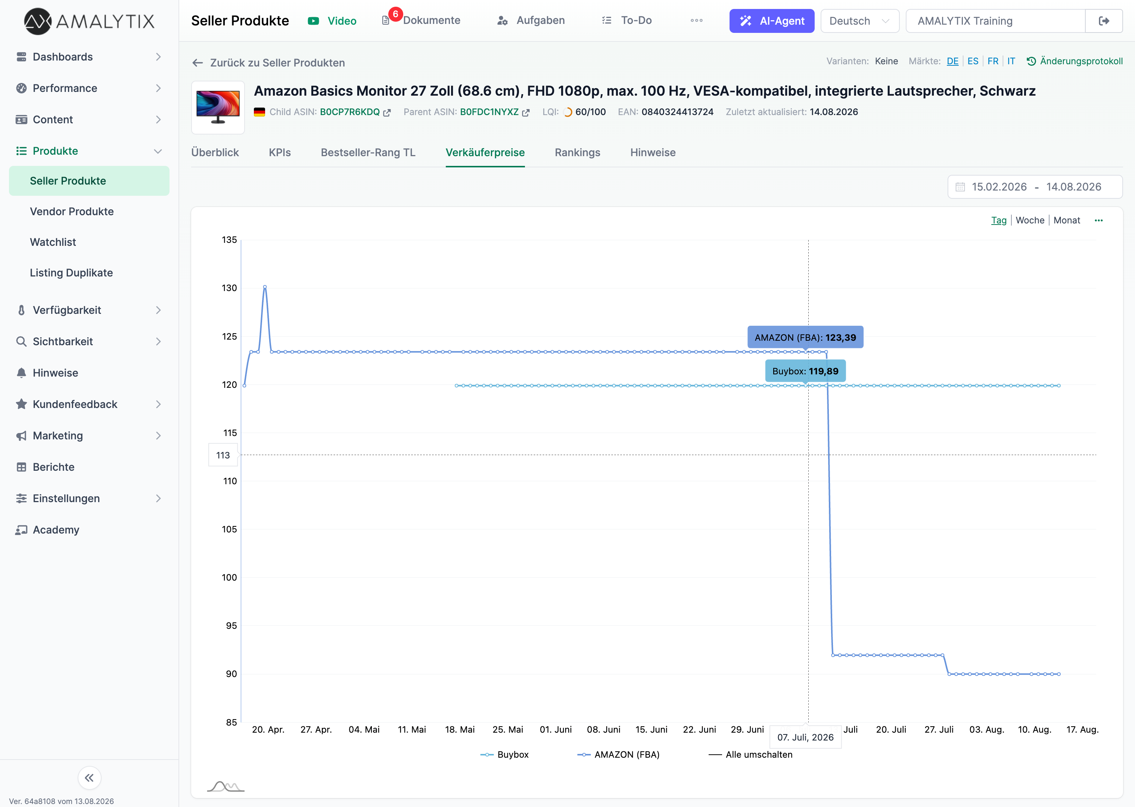Open Vendor Produkte
1135x807 pixels.
[72, 211]
